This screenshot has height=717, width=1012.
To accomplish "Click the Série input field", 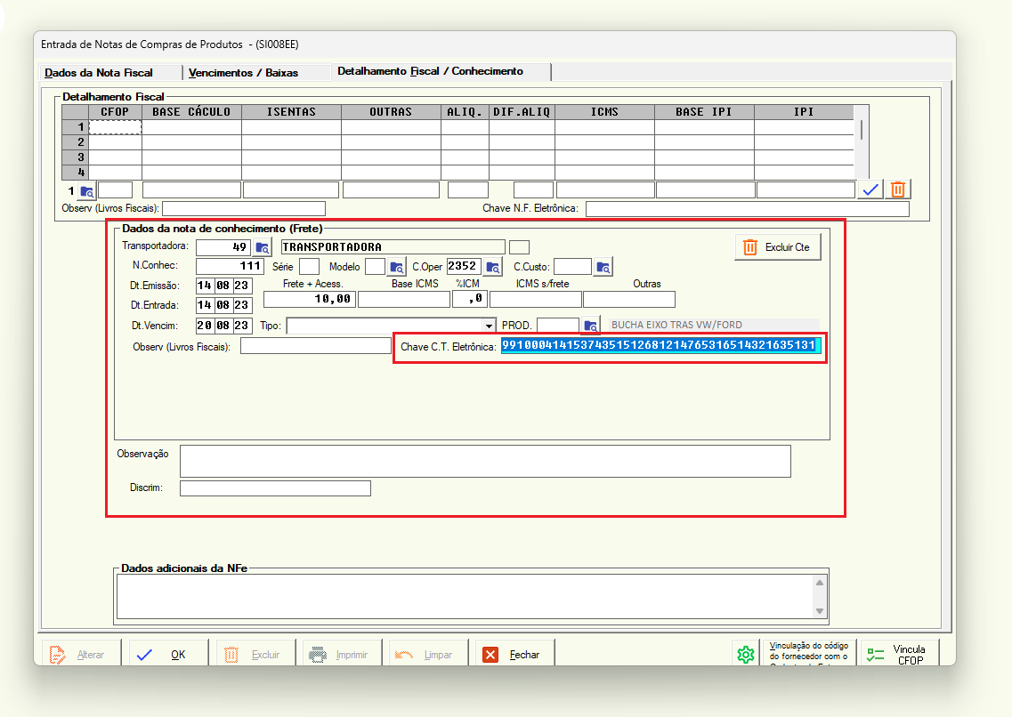I will [309, 266].
